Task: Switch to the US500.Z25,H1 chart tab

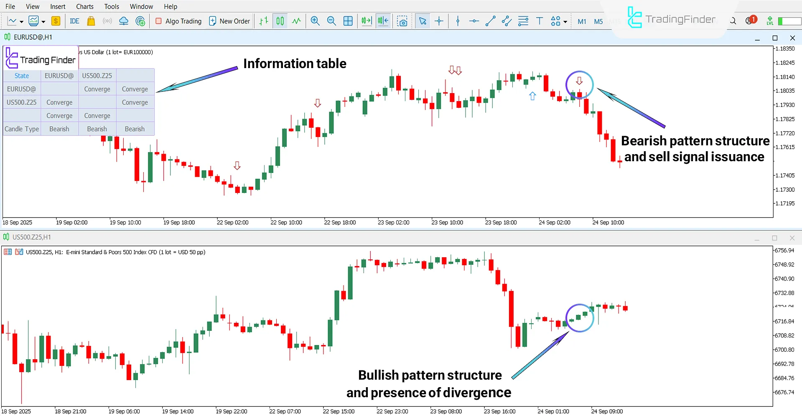Action: tap(31, 237)
